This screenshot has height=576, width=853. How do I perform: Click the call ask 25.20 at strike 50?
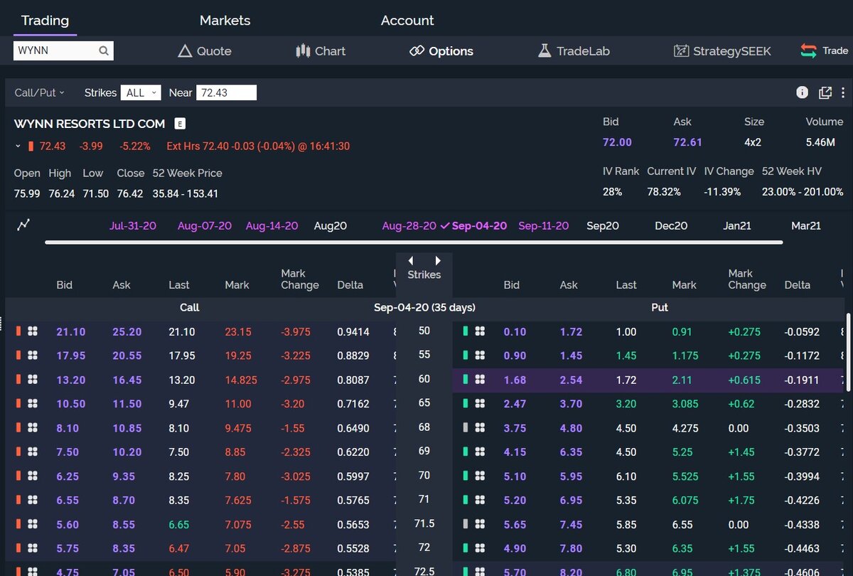127,331
